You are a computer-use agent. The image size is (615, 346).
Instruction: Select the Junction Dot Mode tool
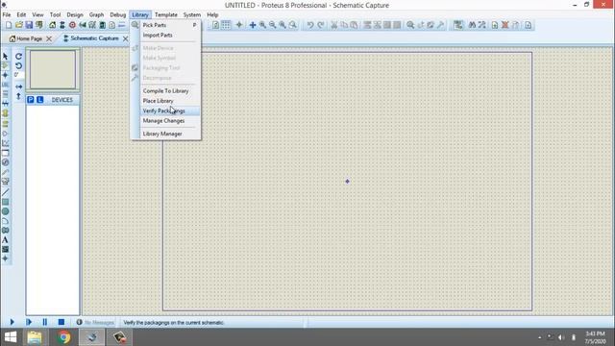[x=5, y=75]
